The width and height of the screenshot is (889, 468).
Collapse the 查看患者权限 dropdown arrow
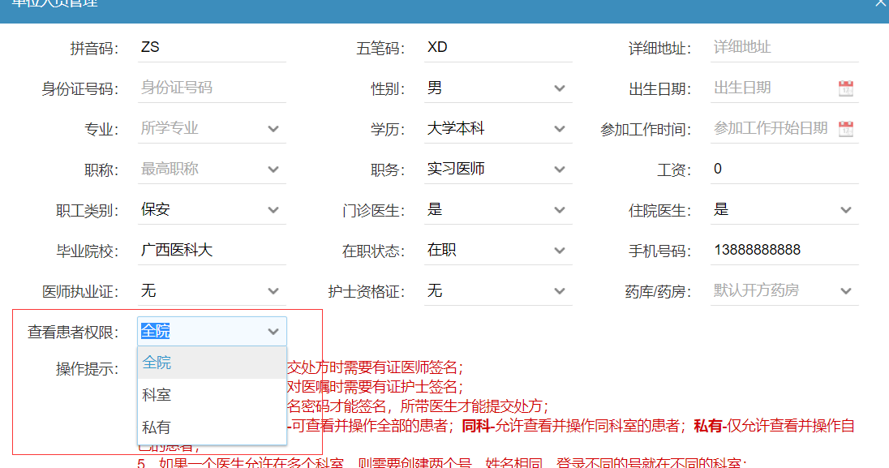pos(273,332)
